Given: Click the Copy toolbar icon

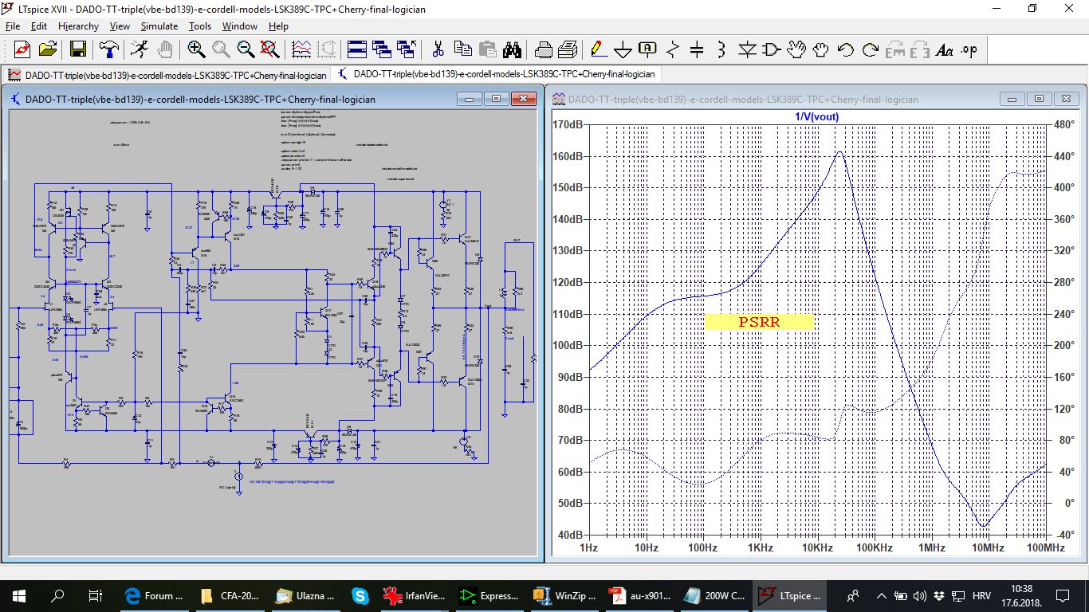Looking at the screenshot, I should click(462, 49).
